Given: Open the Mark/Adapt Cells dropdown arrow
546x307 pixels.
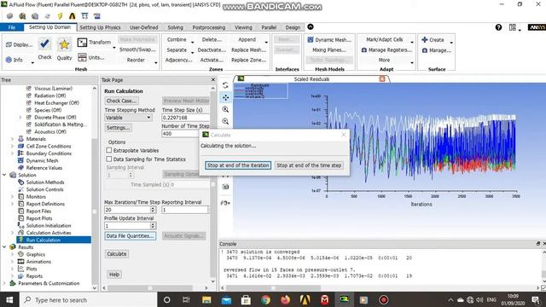Looking at the screenshot, I should tap(412, 43).
